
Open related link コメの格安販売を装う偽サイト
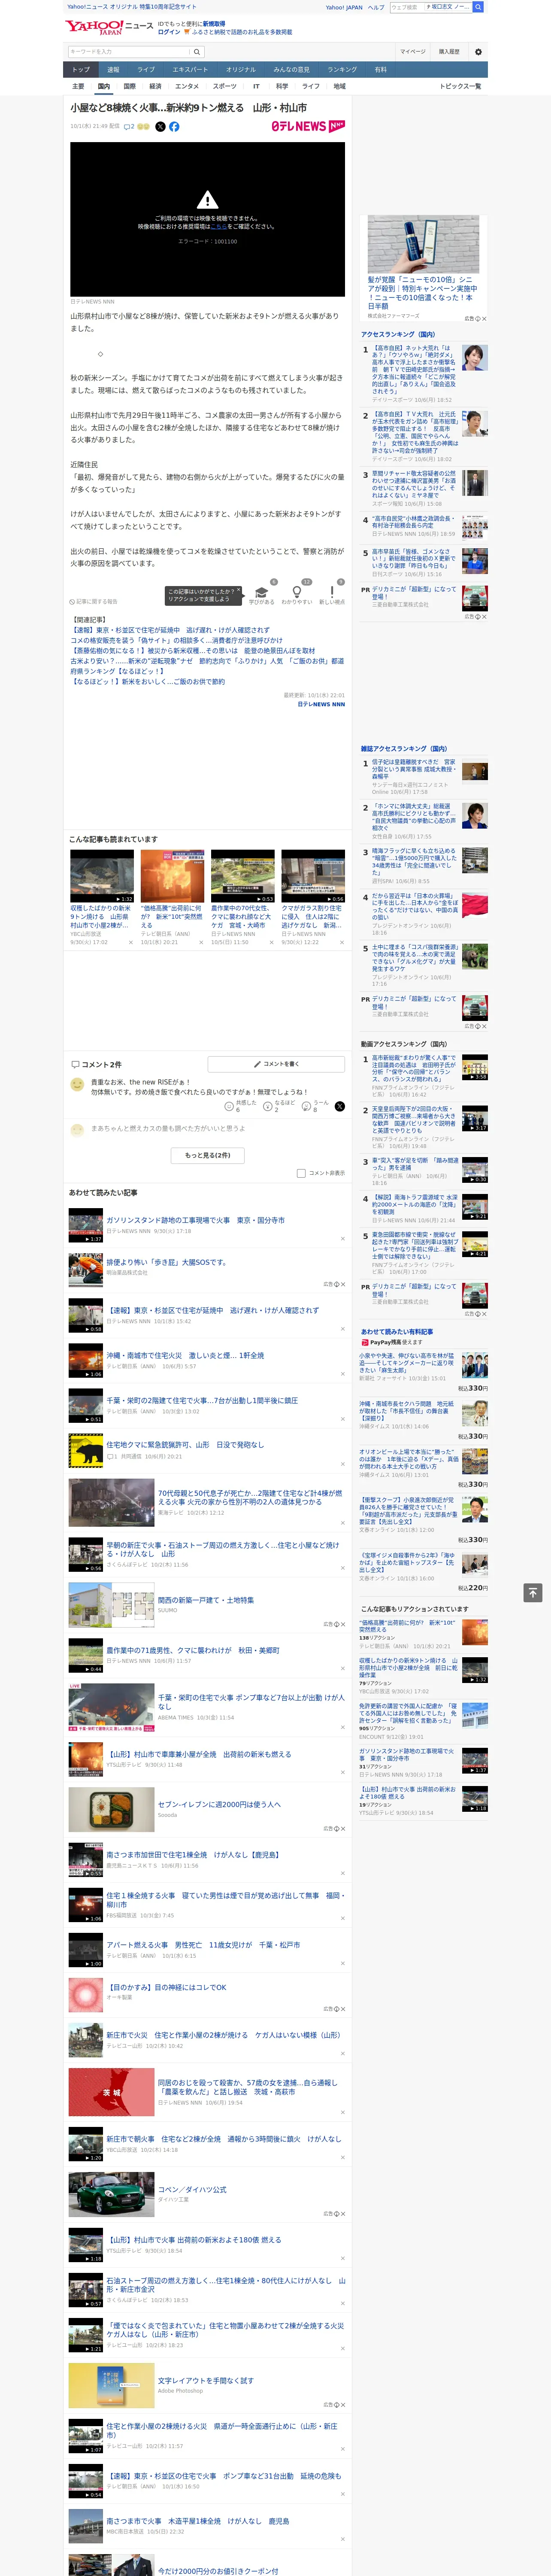click(176, 640)
